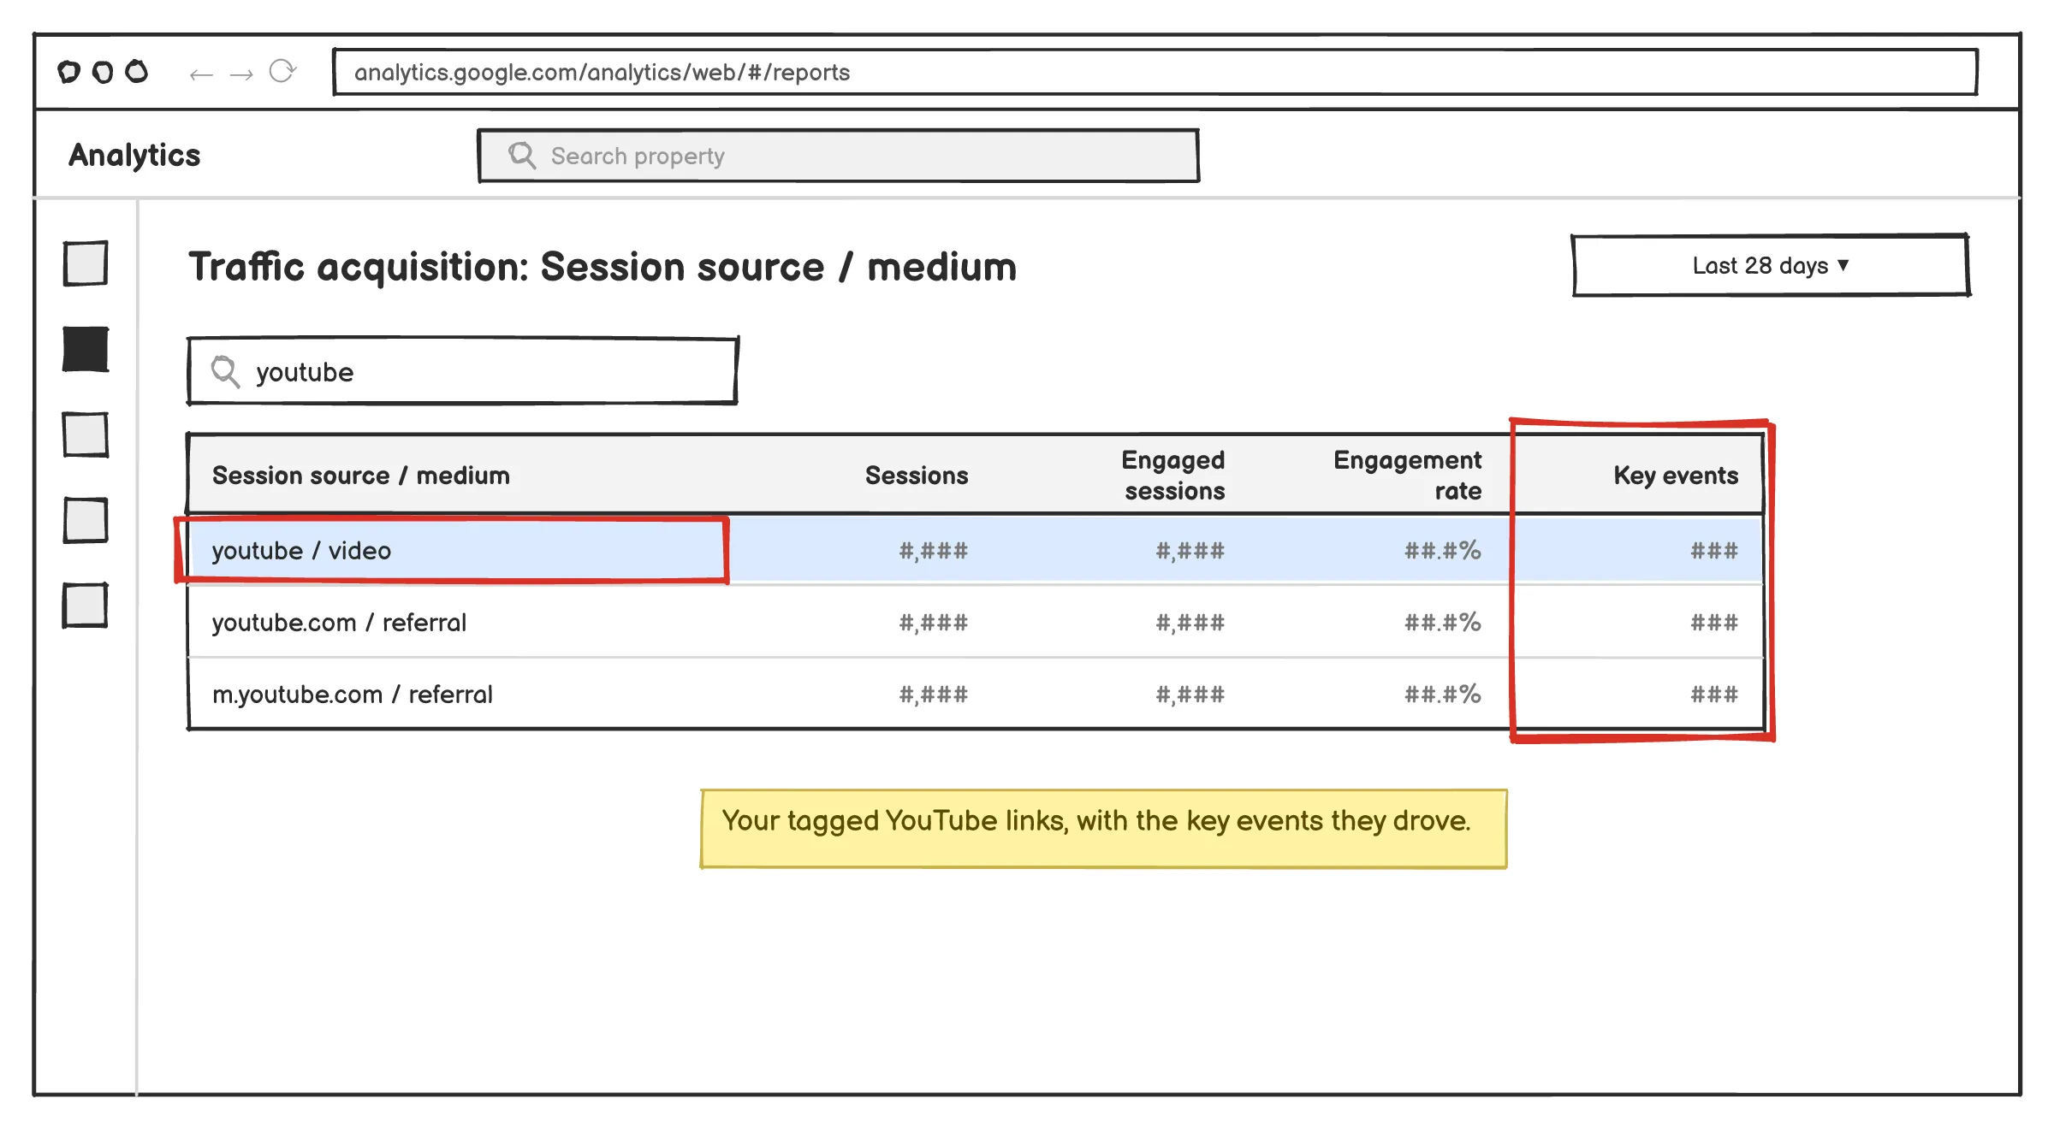The width and height of the screenshot is (2054, 1129).
Task: Click the first browser window control dot
Action: [69, 72]
